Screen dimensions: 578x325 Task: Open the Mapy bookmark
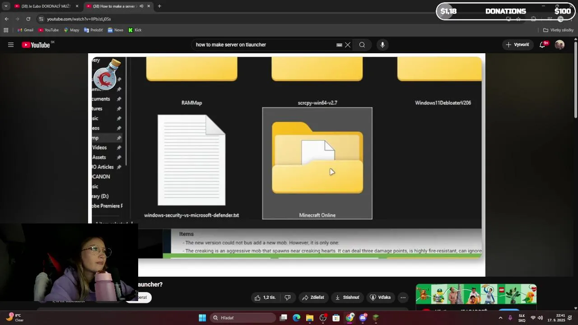pyautogui.click(x=71, y=30)
